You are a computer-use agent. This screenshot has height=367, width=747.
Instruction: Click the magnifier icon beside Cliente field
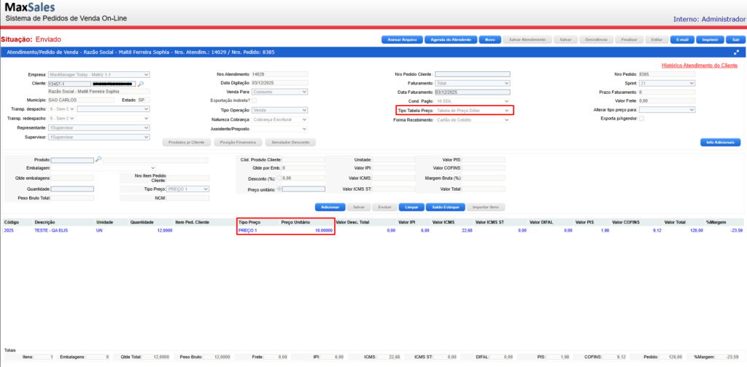tap(142, 84)
